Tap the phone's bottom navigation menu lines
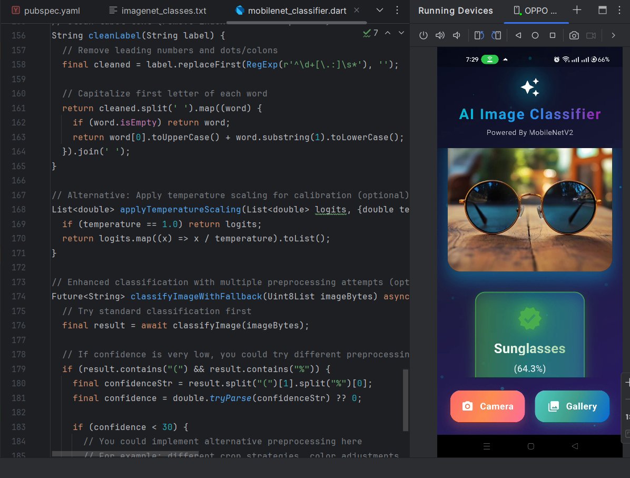The width and height of the screenshot is (630, 478). tap(487, 446)
